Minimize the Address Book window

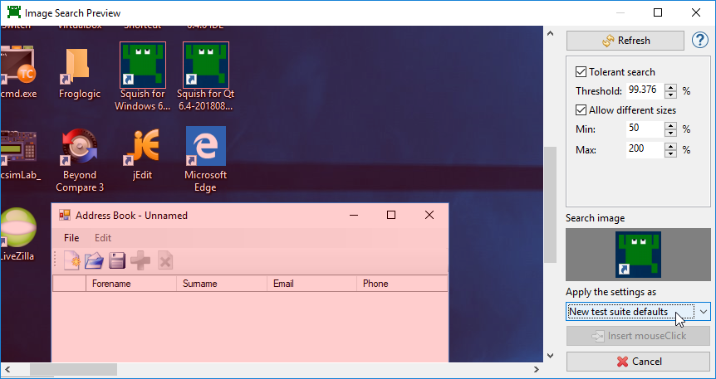353,215
